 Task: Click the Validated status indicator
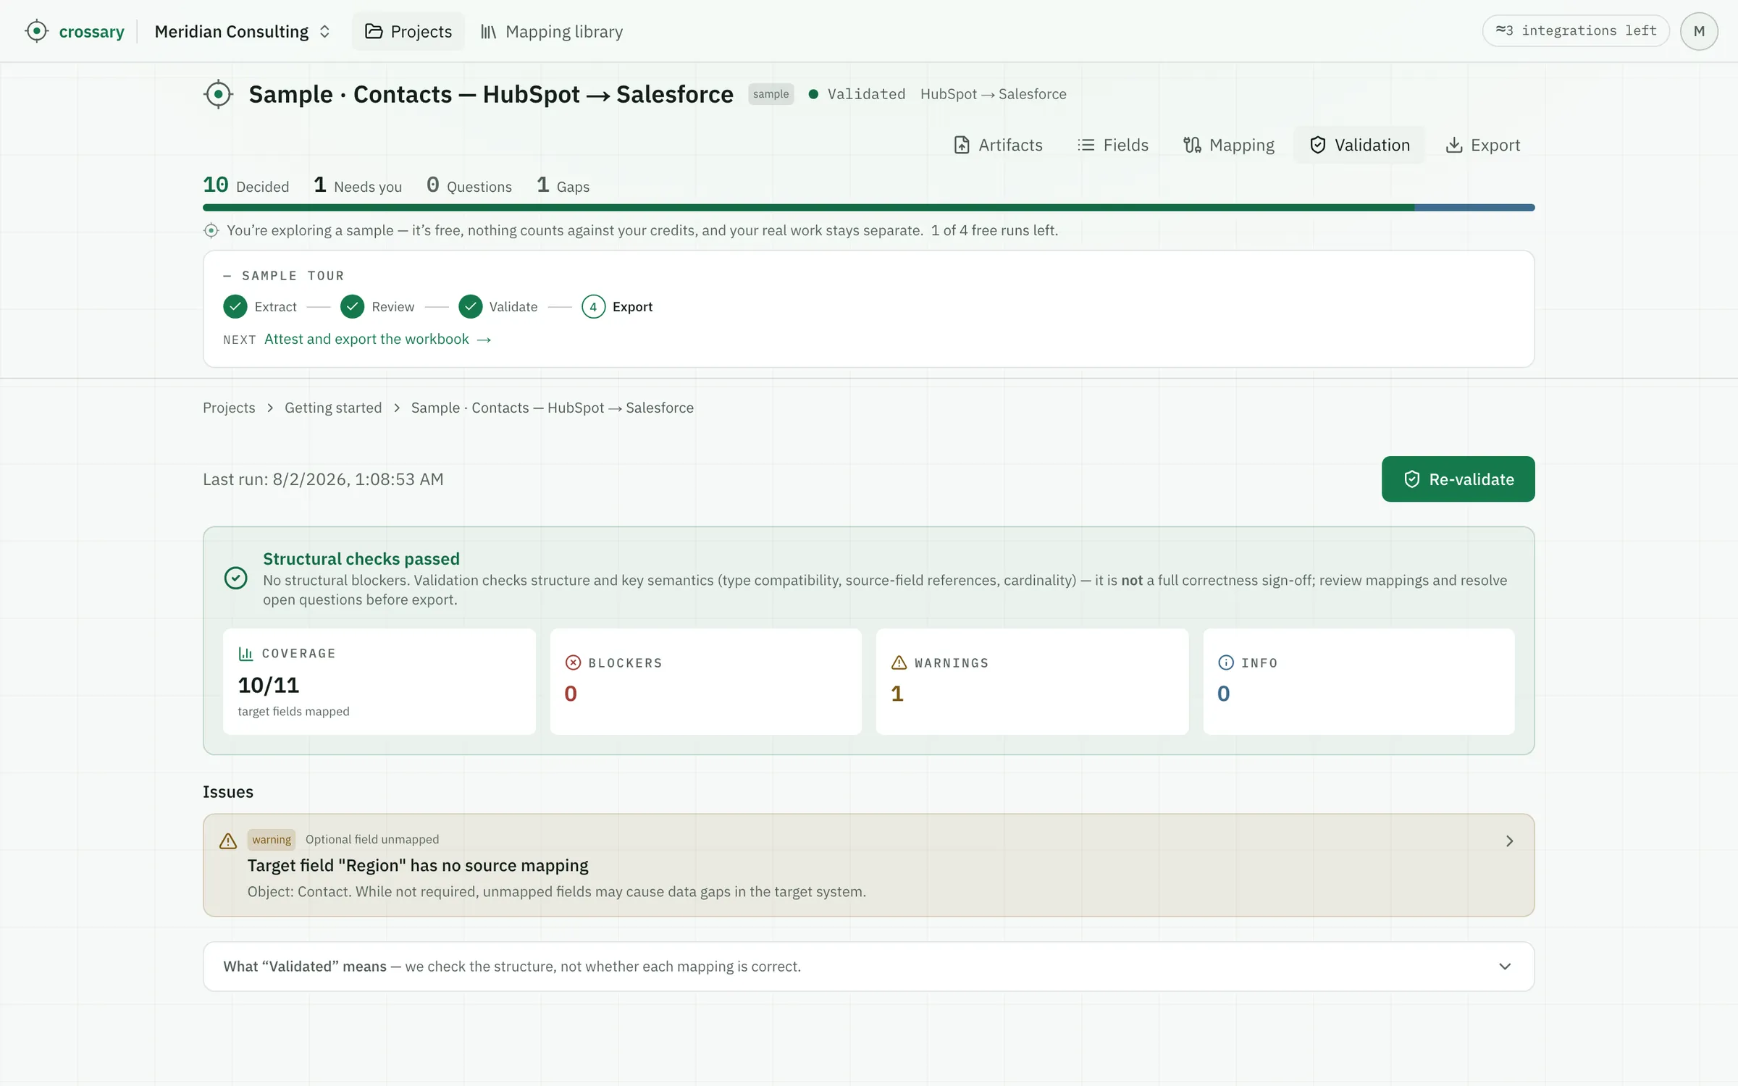[857, 94]
